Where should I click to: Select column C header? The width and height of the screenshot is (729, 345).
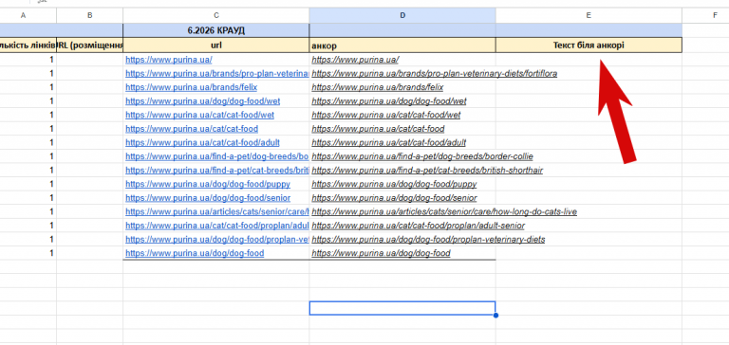click(x=216, y=15)
